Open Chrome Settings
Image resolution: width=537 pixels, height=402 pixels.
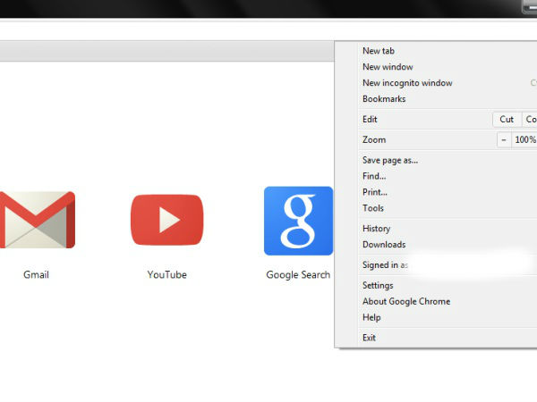coord(378,286)
